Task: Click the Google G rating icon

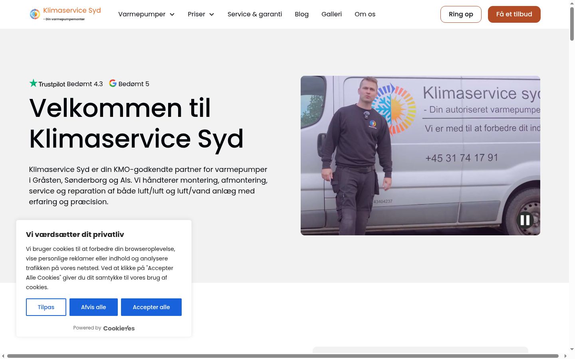Action: (x=113, y=83)
